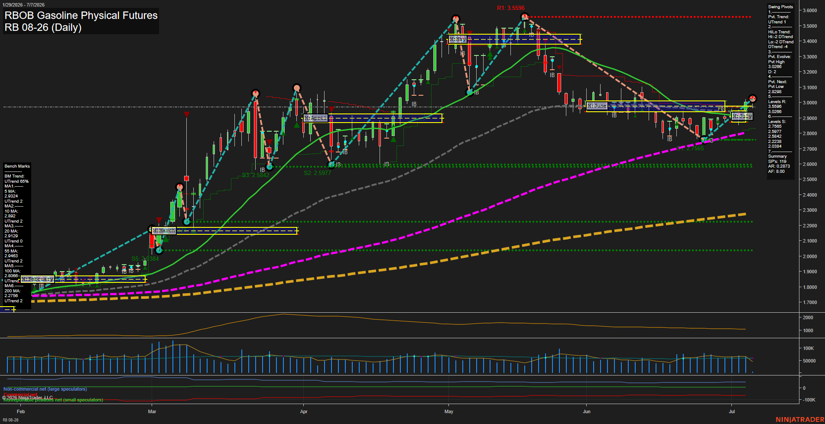This screenshot has height=424, width=825.
Task: Click the '© 2026 NinjaTrader, LLC' copyright text
Action: [x=27, y=398]
